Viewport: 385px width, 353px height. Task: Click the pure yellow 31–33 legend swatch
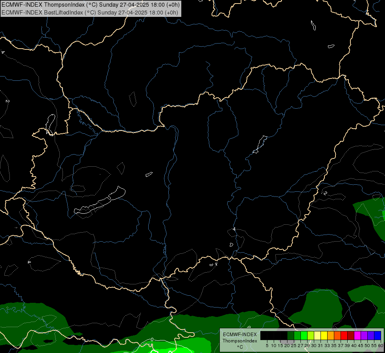pyautogui.click(x=324, y=335)
